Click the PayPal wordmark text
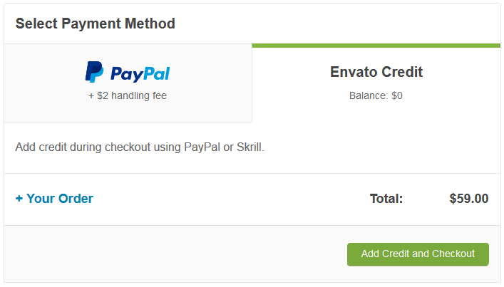This screenshot has width=504, height=287. point(140,73)
